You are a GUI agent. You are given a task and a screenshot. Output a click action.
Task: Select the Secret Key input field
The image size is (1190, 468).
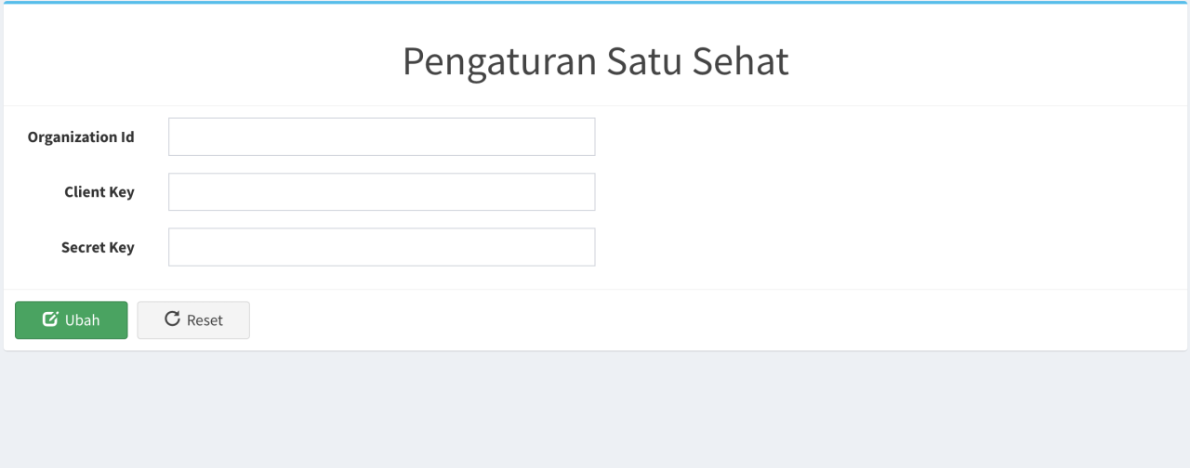(x=381, y=247)
